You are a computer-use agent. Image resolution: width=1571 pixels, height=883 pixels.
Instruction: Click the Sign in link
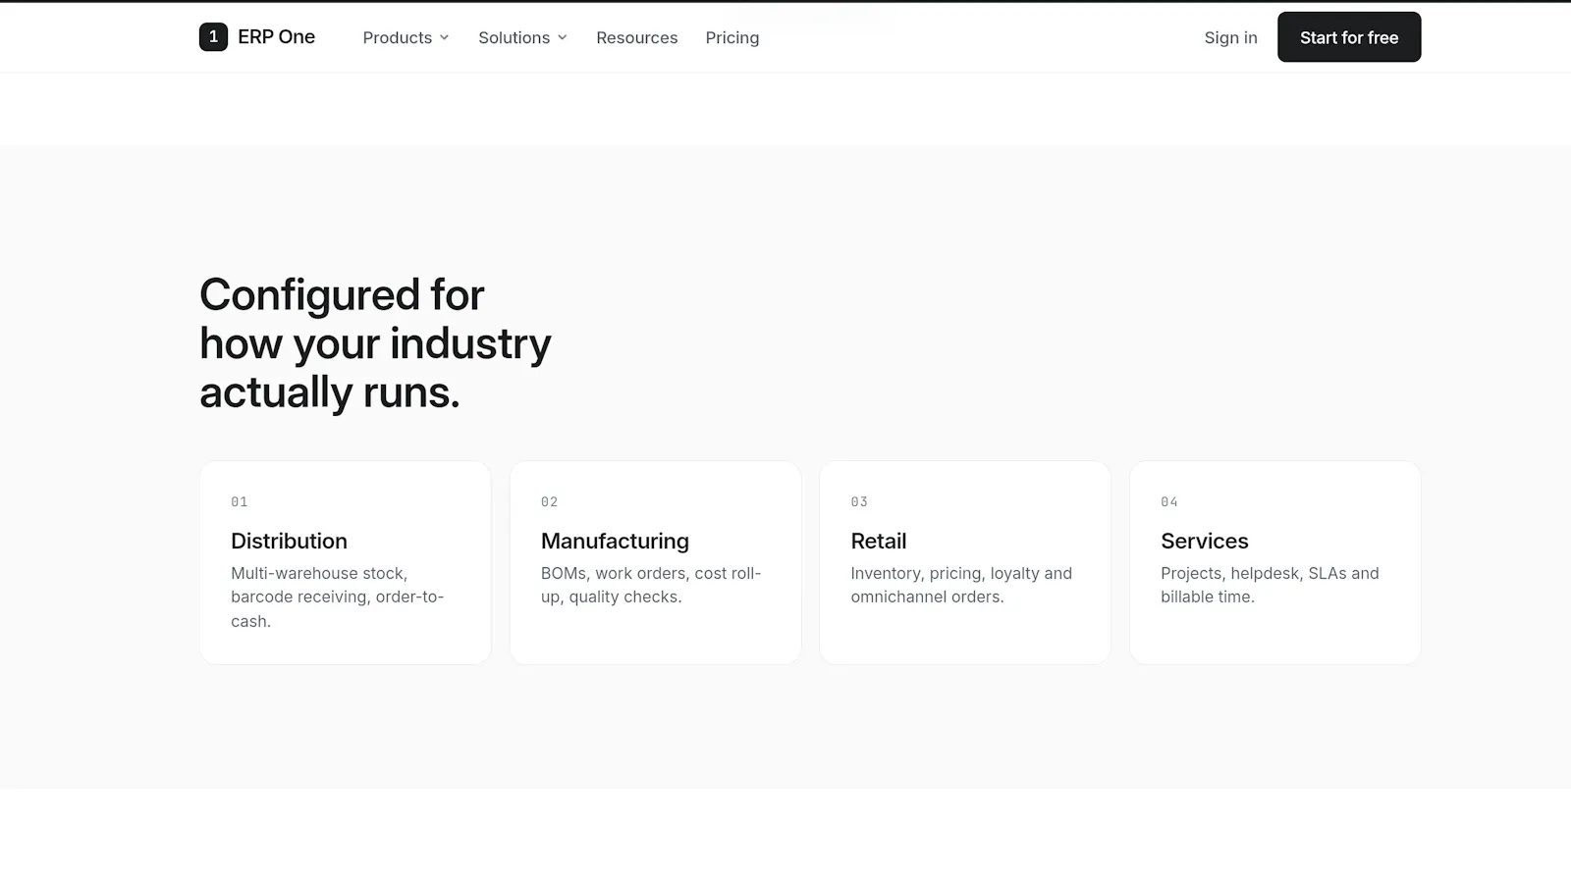[1230, 37]
